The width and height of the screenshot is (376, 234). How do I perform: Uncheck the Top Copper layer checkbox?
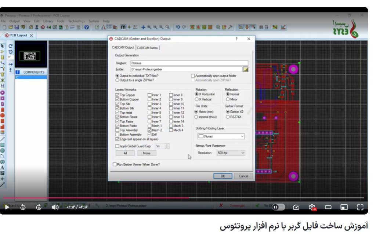(x=117, y=95)
